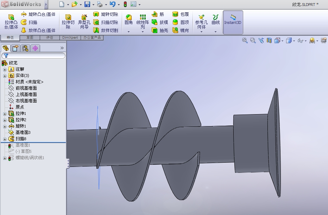Open the dropdown under 曲线
Viewport: 328px width, 215px height.
coord(215,32)
